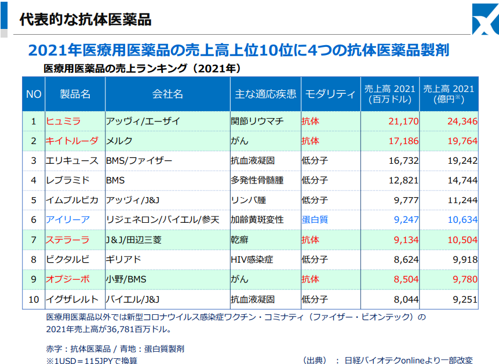Viewport: 499px width, 364px height.
Task: Click sales value 9,777
Action: pyautogui.click(x=406, y=200)
